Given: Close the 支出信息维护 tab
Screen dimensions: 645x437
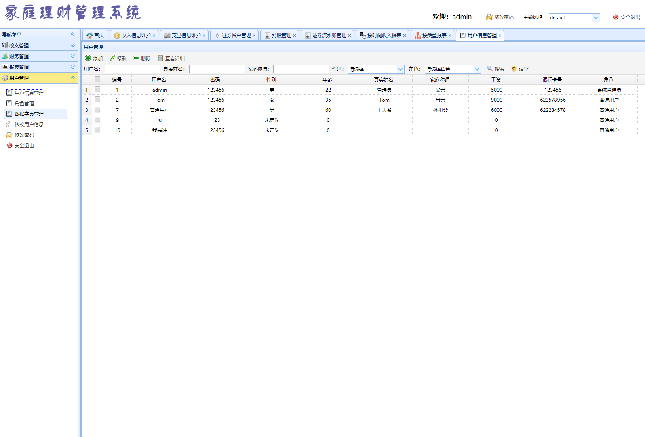Looking at the screenshot, I should [x=204, y=36].
